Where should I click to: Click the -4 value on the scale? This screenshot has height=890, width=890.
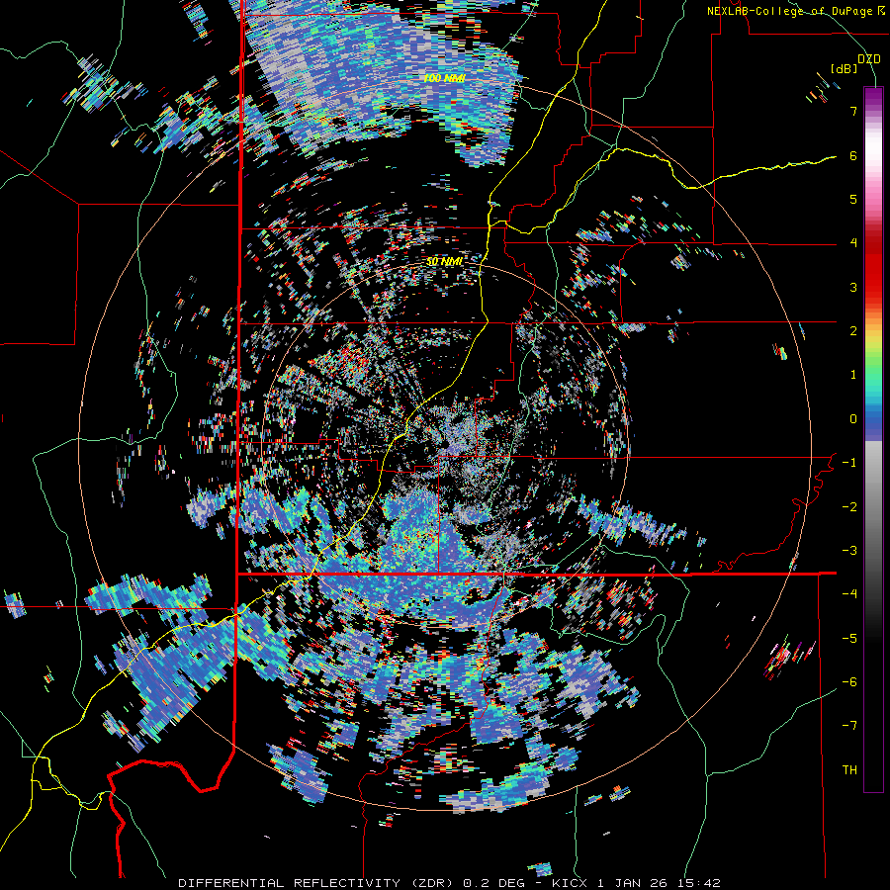[x=849, y=594]
